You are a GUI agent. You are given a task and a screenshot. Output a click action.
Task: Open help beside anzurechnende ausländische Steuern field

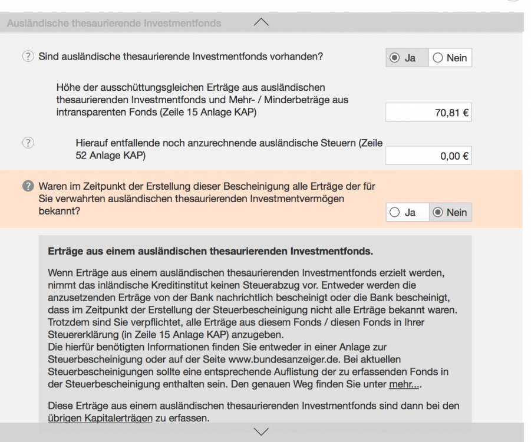tap(28, 143)
